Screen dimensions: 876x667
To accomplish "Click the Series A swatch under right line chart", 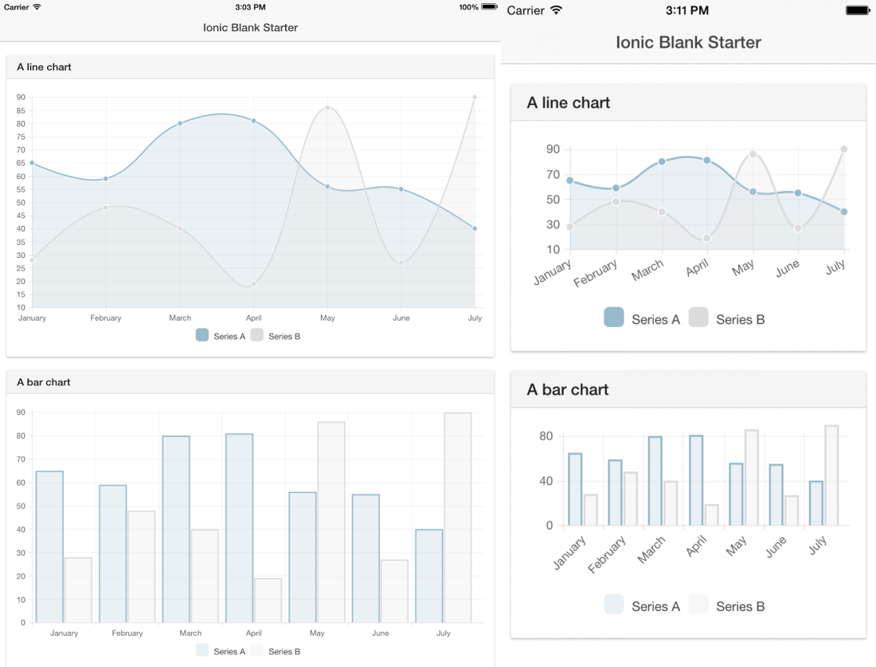I will (613, 318).
